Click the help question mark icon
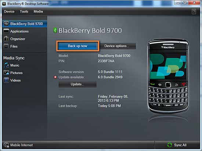Screen dimensions: 202x151 tap(194, 12)
